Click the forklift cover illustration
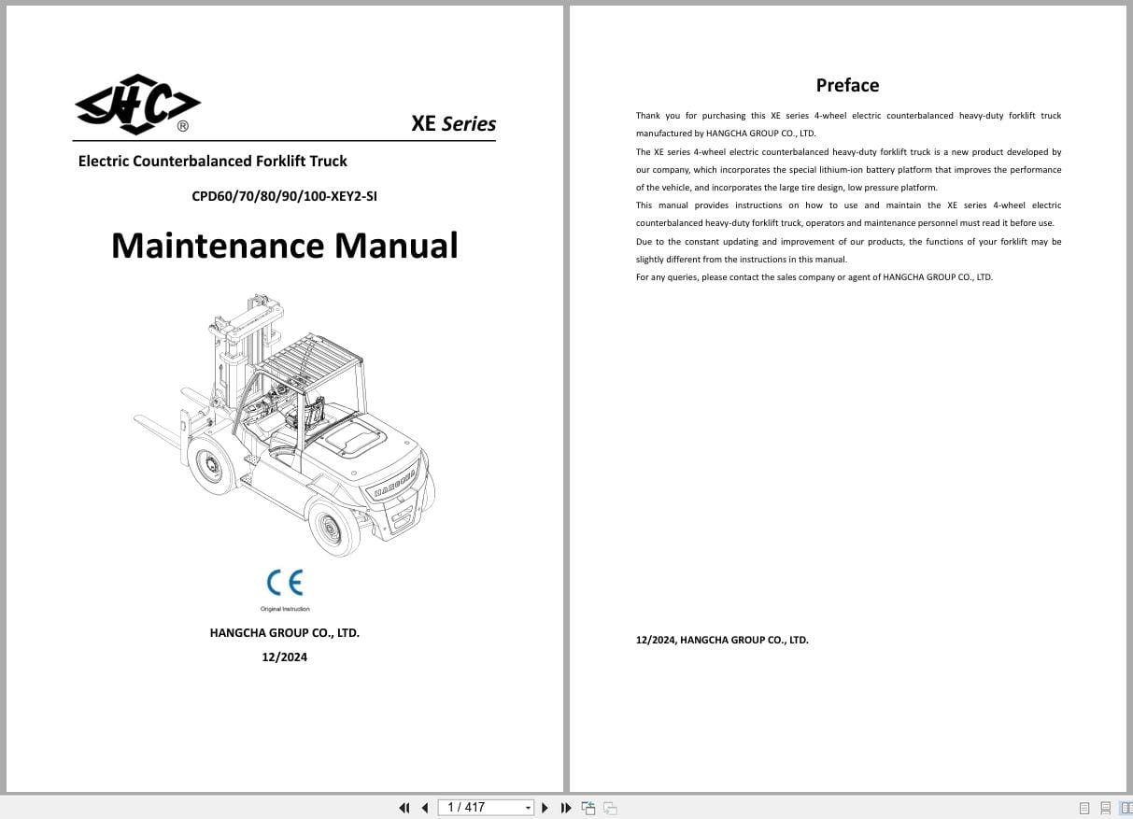Viewport: 1133px width, 819px height. (x=285, y=425)
